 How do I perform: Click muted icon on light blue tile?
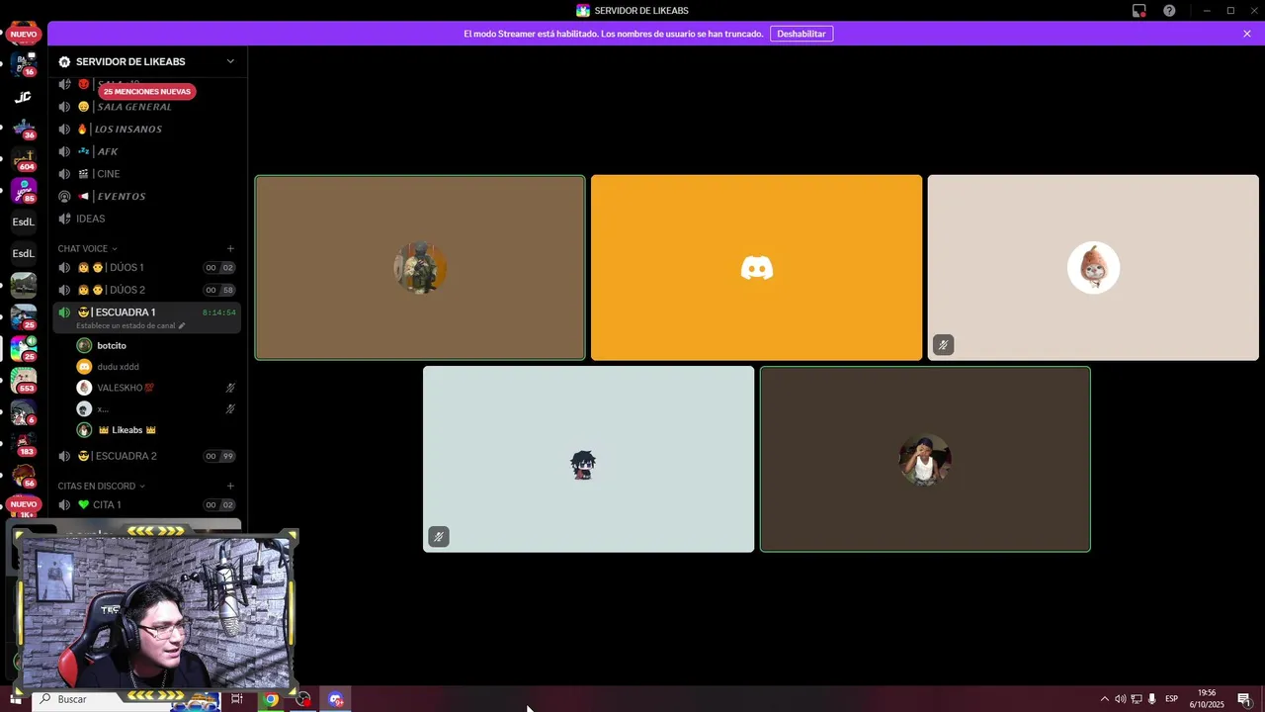439,537
